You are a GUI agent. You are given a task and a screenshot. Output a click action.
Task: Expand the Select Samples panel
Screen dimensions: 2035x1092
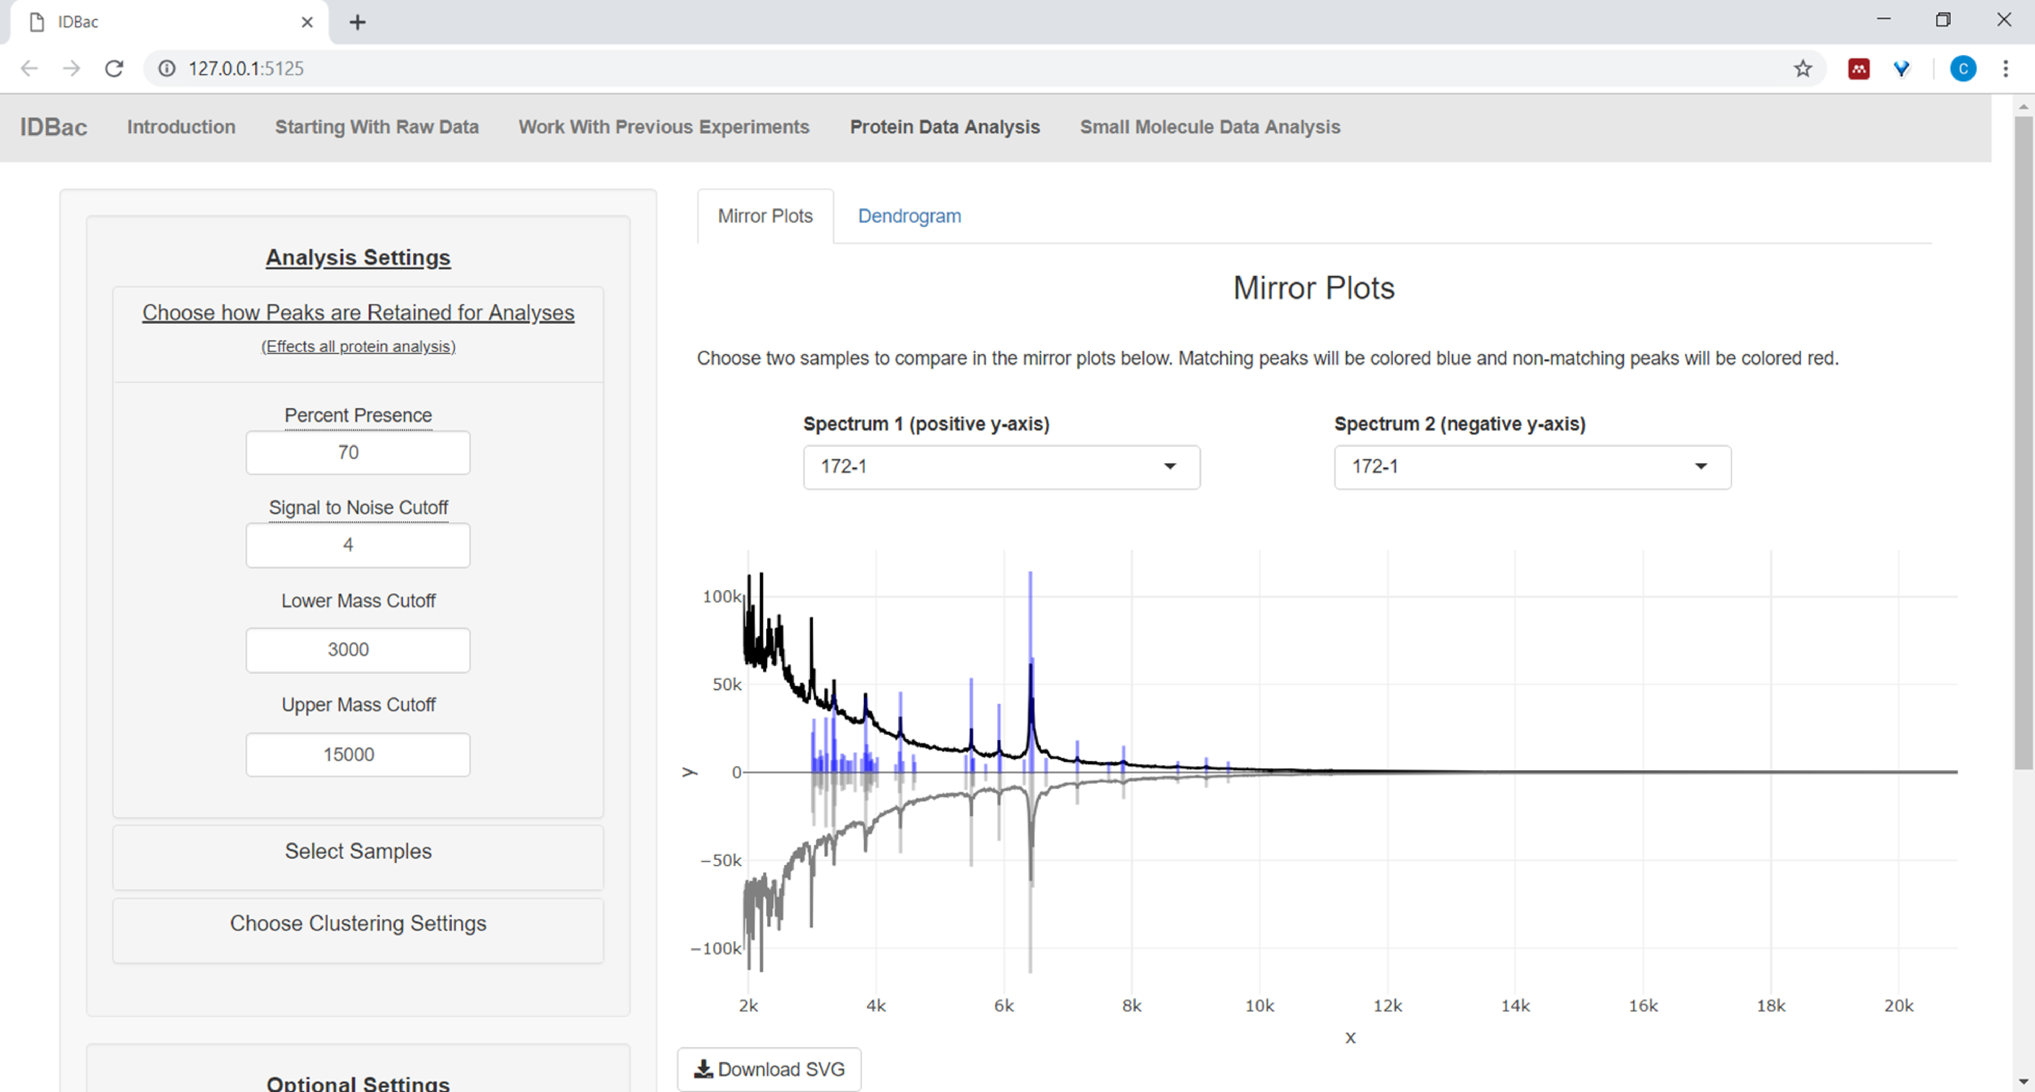(358, 851)
